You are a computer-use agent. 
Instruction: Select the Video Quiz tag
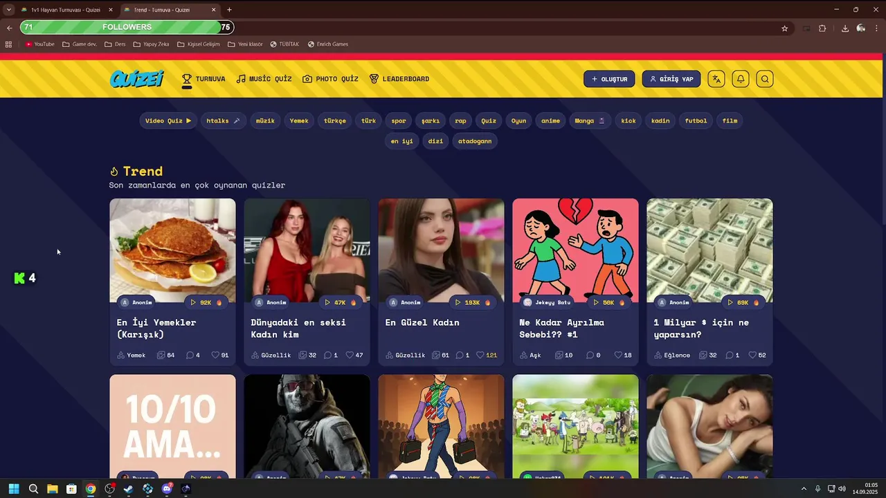point(168,120)
